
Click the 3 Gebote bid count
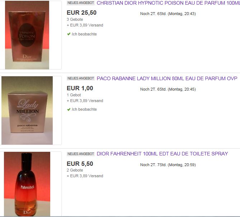(75, 19)
